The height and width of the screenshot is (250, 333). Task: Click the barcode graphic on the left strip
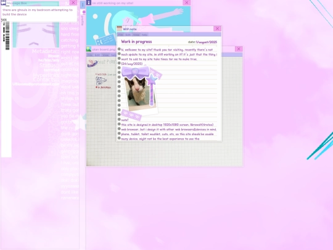[x=7, y=36]
